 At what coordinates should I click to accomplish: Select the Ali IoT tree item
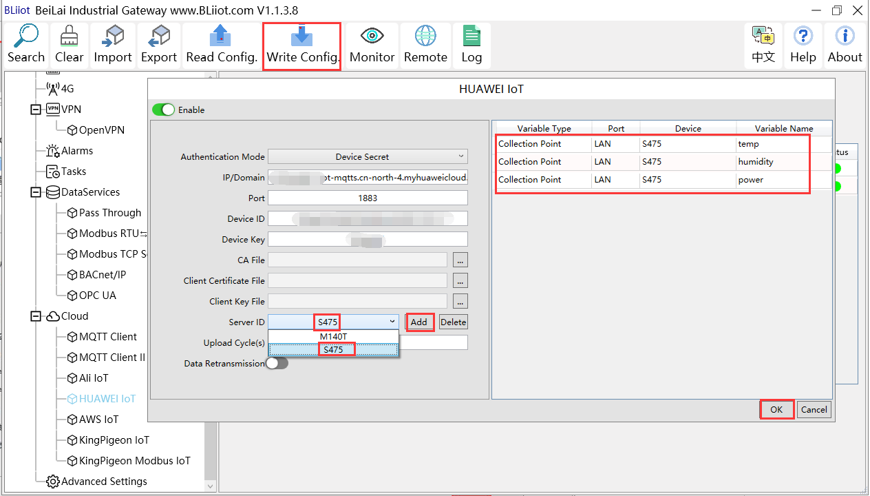click(87, 378)
